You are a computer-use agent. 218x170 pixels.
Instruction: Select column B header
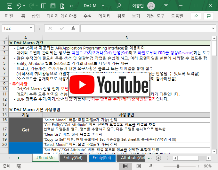tap(126, 38)
